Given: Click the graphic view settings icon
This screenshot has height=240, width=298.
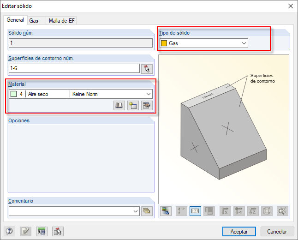Looking at the screenshot, I should pos(166,211).
